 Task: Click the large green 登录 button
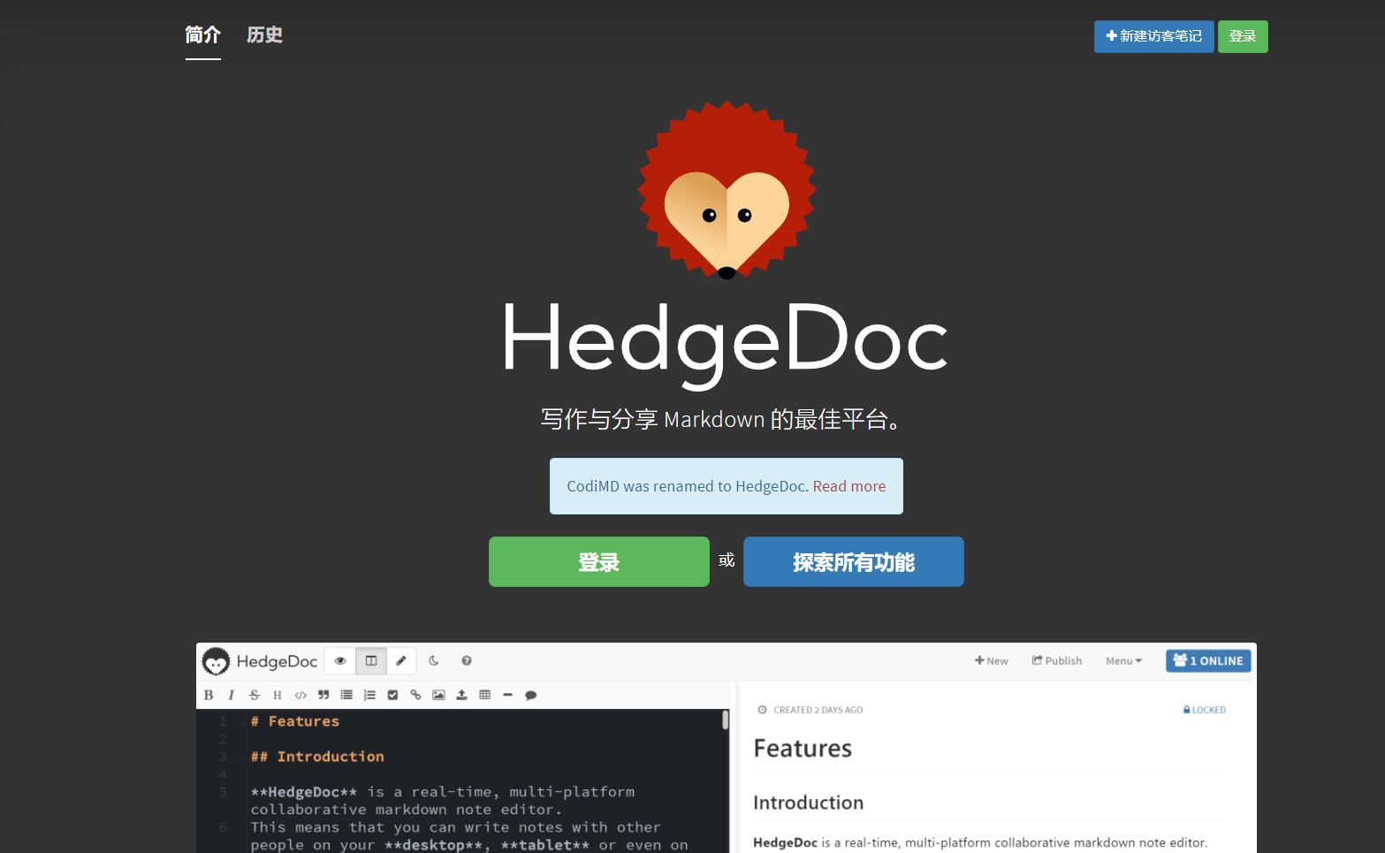pos(598,561)
